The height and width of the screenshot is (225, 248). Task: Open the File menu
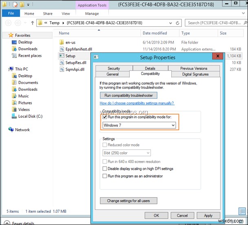[x=11, y=13]
